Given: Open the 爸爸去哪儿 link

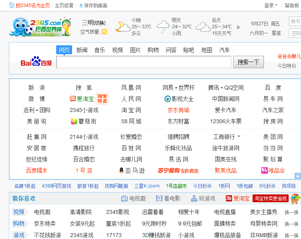Looking at the screenshot, I should pyautogui.click(x=289, y=56).
